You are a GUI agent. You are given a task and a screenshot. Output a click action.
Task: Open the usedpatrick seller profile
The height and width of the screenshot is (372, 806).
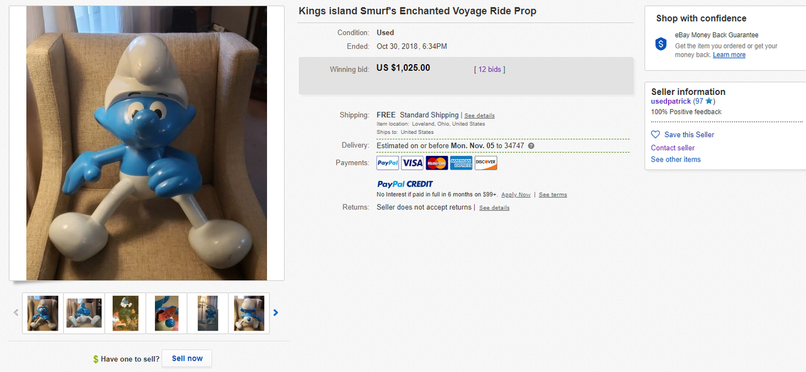pyautogui.click(x=671, y=101)
